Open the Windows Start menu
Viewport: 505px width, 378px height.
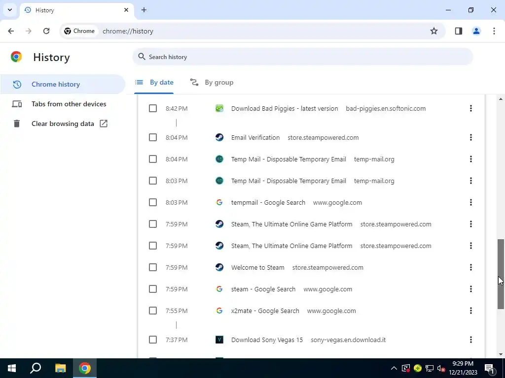point(12,368)
